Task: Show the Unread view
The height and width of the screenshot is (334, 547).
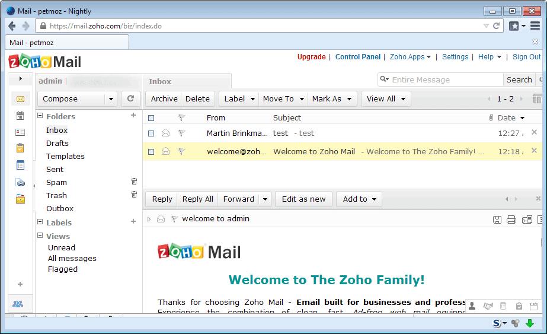Action: (62, 248)
